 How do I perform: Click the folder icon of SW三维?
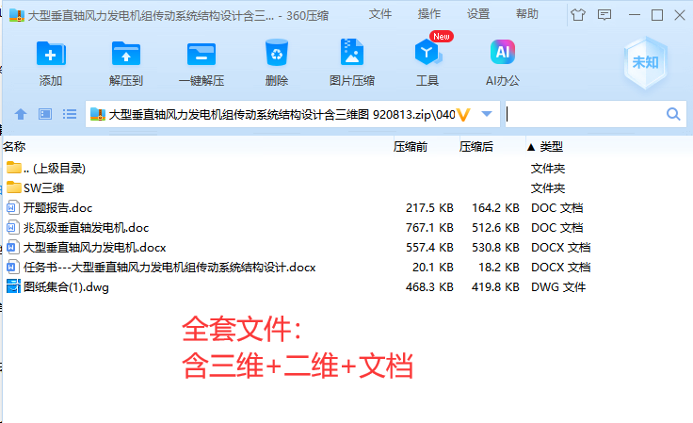pyautogui.click(x=14, y=187)
